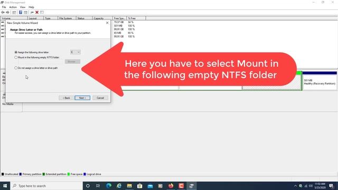Open Microsoft Store from taskbar

(x=139, y=186)
